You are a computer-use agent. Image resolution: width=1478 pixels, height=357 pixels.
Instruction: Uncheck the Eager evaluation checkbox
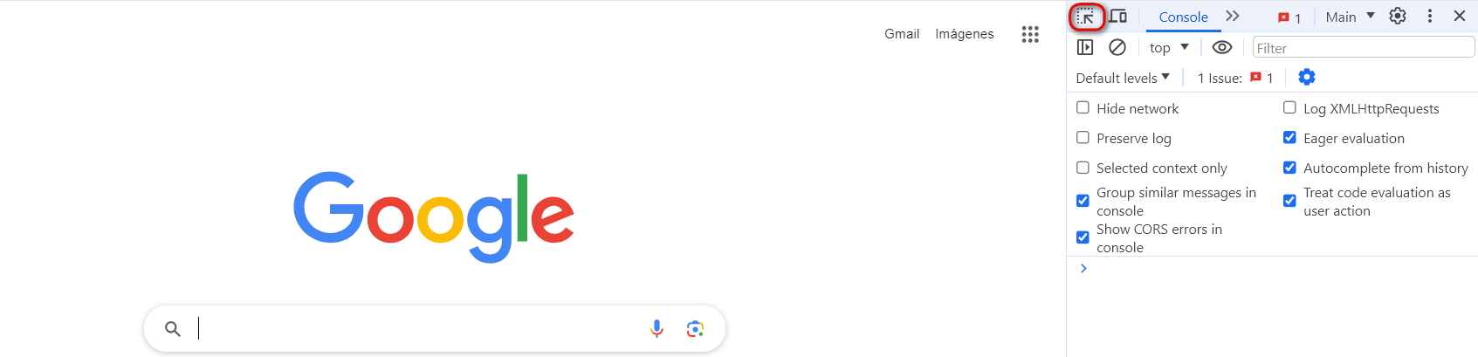(1289, 138)
